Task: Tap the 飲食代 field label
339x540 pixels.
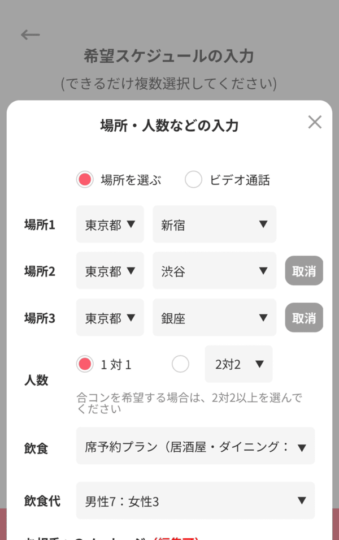Action: [42, 501]
